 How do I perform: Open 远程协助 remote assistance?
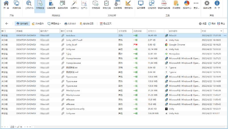[152, 5]
